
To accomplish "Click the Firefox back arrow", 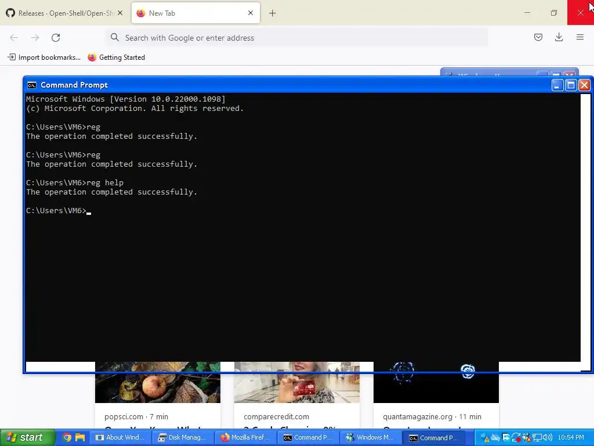I will click(x=14, y=38).
